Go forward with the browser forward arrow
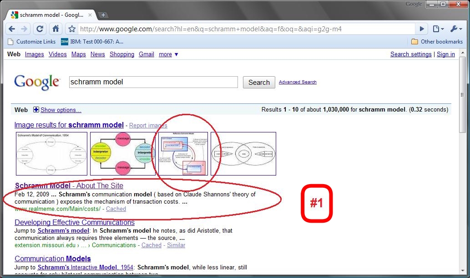The width and height of the screenshot is (470, 278). (24, 29)
